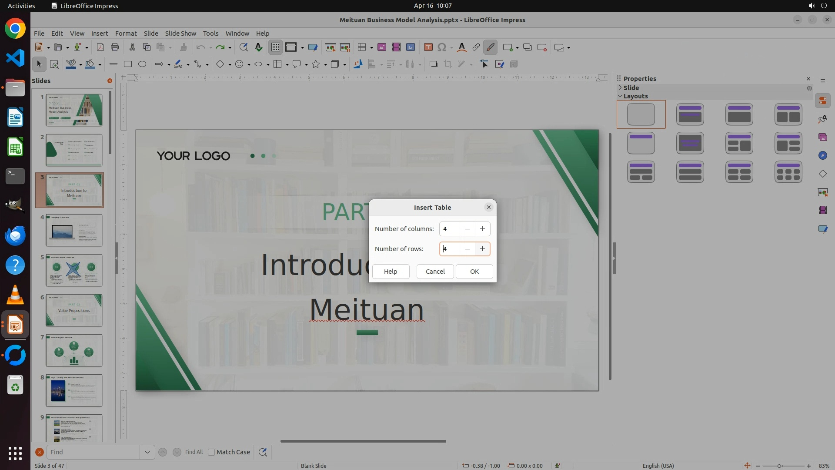The height and width of the screenshot is (470, 835).
Task: Click the Insert Text Box icon
Action: point(428,47)
